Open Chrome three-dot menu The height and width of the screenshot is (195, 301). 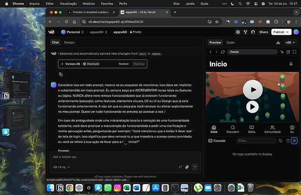click(x=296, y=22)
